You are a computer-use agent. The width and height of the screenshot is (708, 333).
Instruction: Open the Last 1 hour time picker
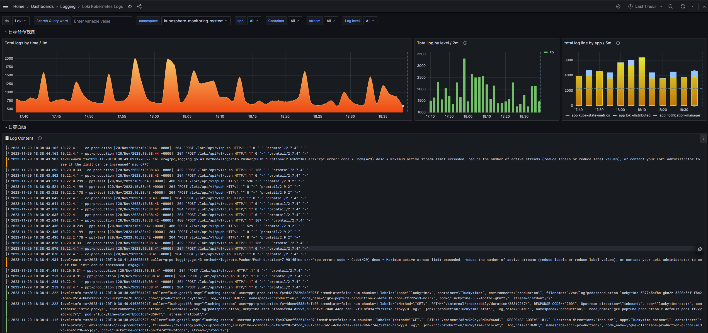(x=645, y=6)
